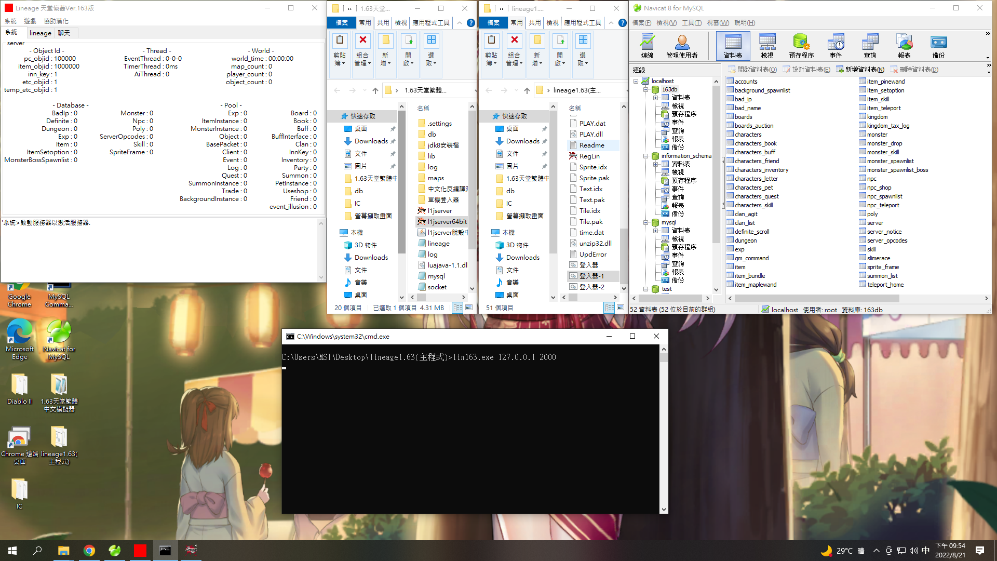
Task: Select the accounts table in Navicat
Action: click(x=742, y=82)
